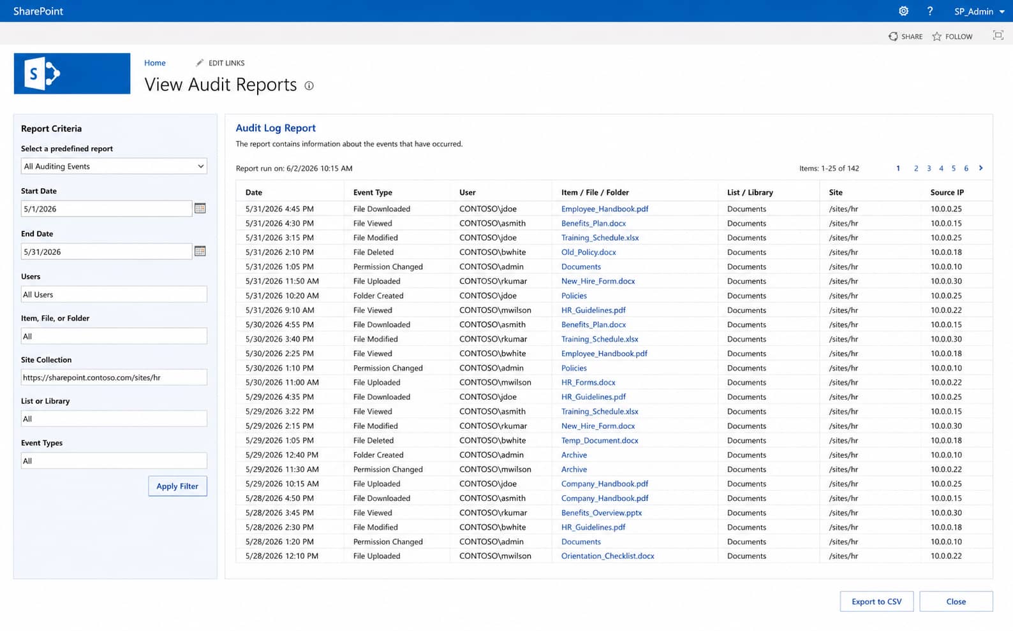This screenshot has height=631, width=1013.
Task: Click Apply Filter button
Action: 177,486
